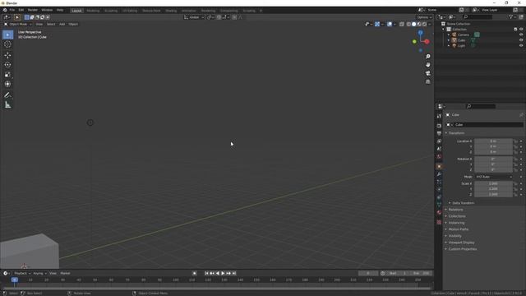Switch to rendered viewport shading

coord(425,24)
